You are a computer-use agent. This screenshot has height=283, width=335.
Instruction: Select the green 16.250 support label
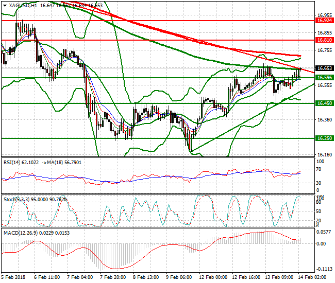[x=325, y=138]
